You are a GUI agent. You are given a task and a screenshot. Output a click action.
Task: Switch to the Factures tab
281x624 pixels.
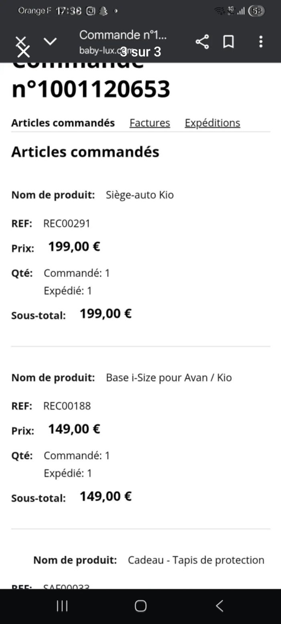click(x=149, y=123)
